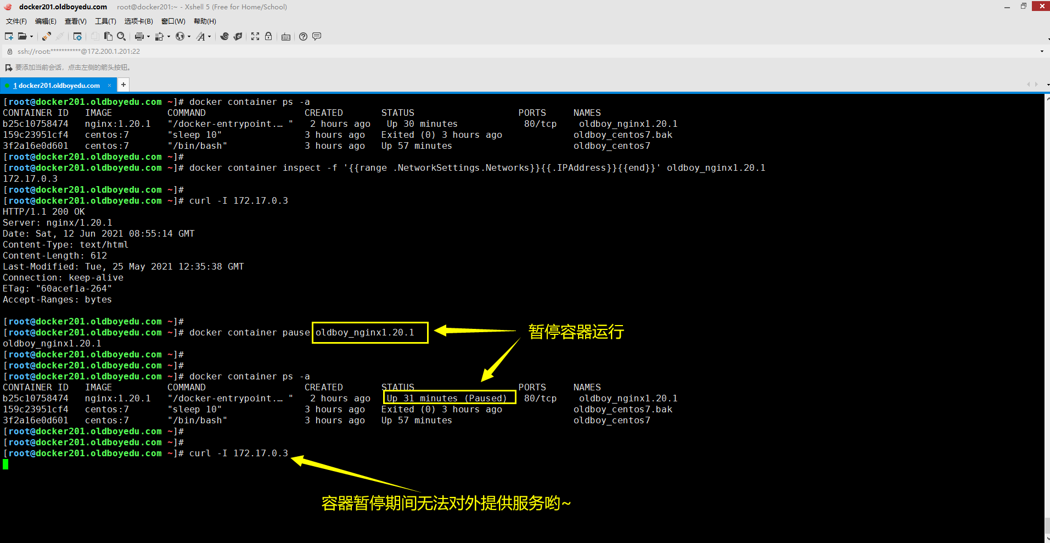Screen dimensions: 1050x543
Task: Click the Find magnifier icon
Action: coord(121,36)
